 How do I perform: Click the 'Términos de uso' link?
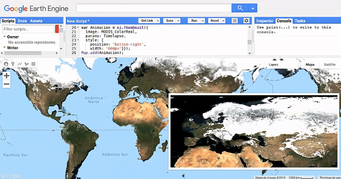(329, 177)
